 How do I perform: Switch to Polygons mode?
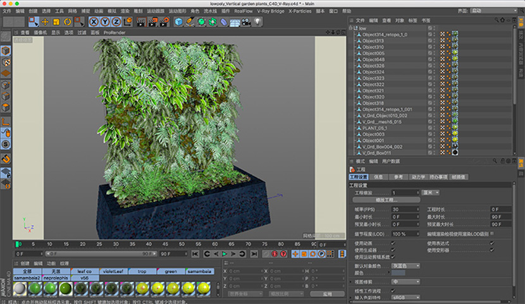(6, 107)
